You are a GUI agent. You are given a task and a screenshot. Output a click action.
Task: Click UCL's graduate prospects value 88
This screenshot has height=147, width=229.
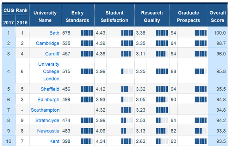pyautogui.click(x=173, y=71)
